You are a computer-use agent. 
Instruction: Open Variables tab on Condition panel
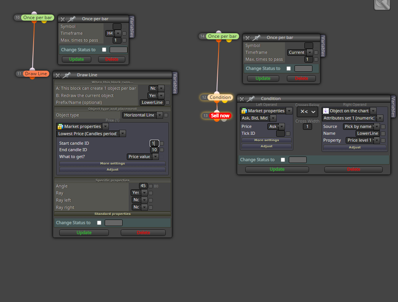click(393, 107)
